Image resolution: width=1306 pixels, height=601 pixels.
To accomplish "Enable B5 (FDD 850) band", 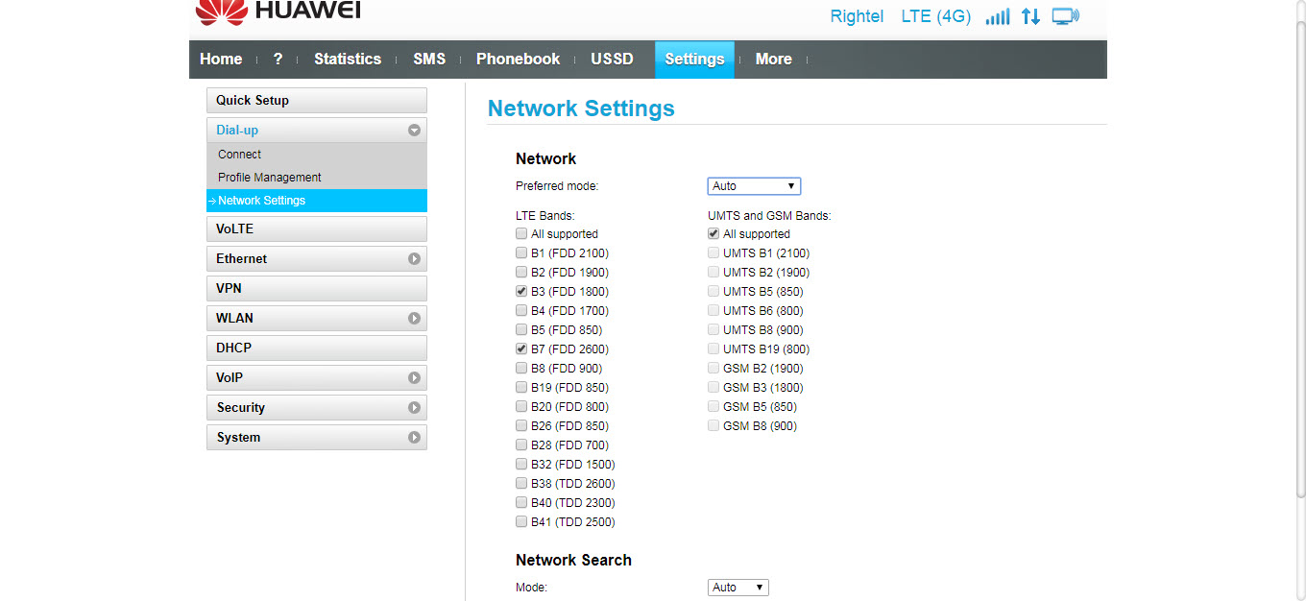I will (521, 330).
